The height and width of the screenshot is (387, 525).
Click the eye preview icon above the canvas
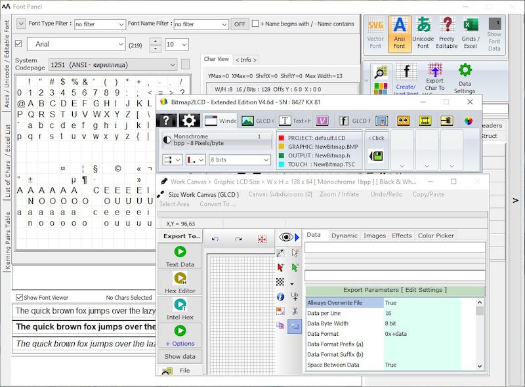285,238
